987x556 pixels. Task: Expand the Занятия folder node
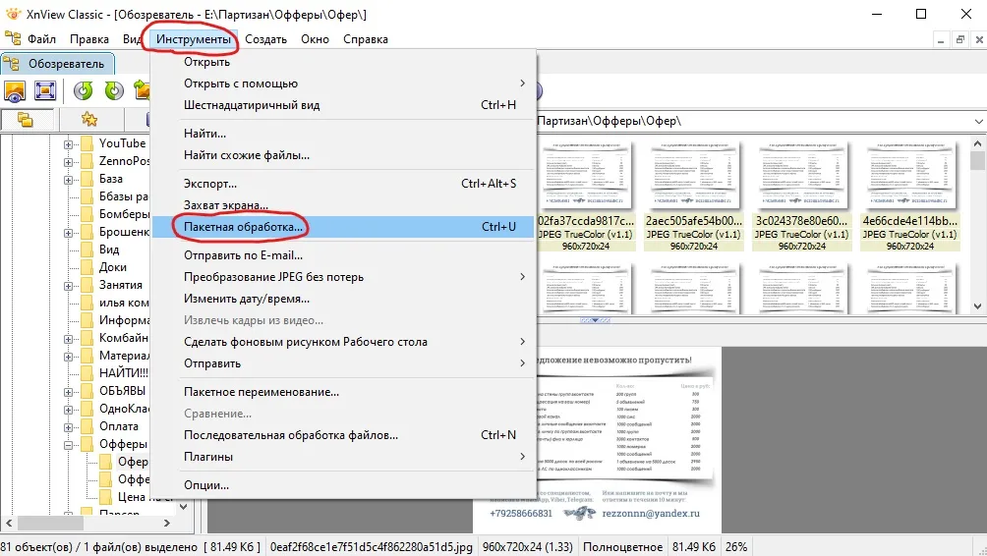(68, 286)
